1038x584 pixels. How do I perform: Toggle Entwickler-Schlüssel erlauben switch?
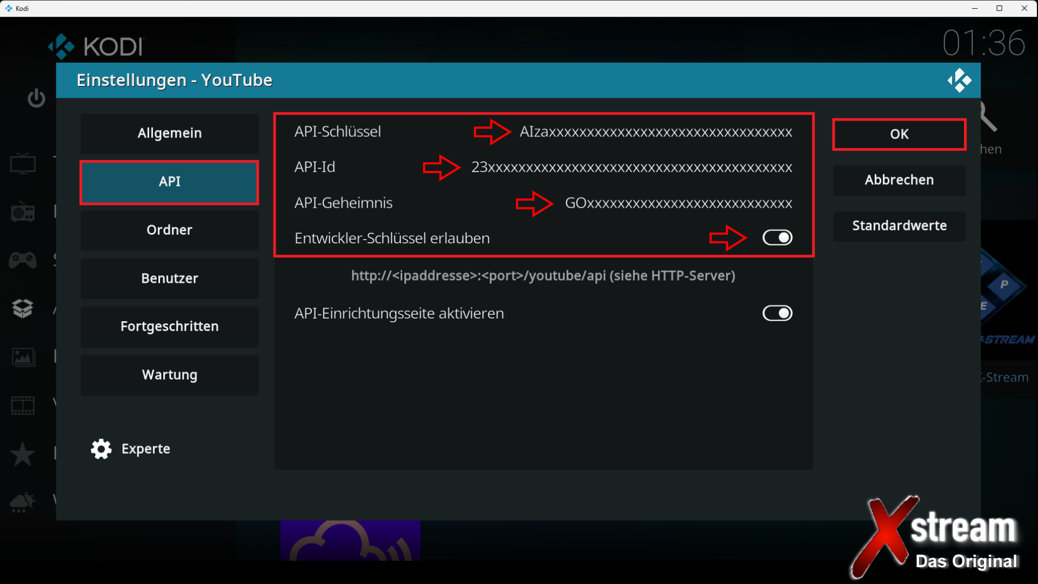pyautogui.click(x=777, y=237)
